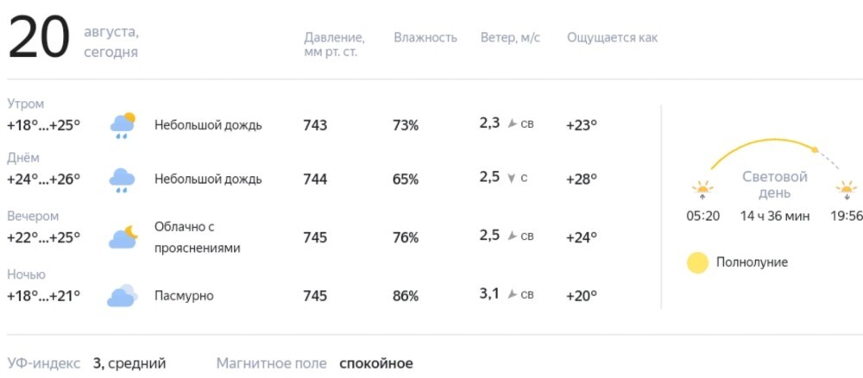Click the Магнитное поле status спокойное

pos(376,363)
